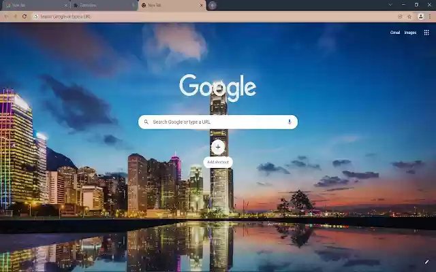
Task: Click the plus circle to add a shortcut
Action: [x=218, y=147]
